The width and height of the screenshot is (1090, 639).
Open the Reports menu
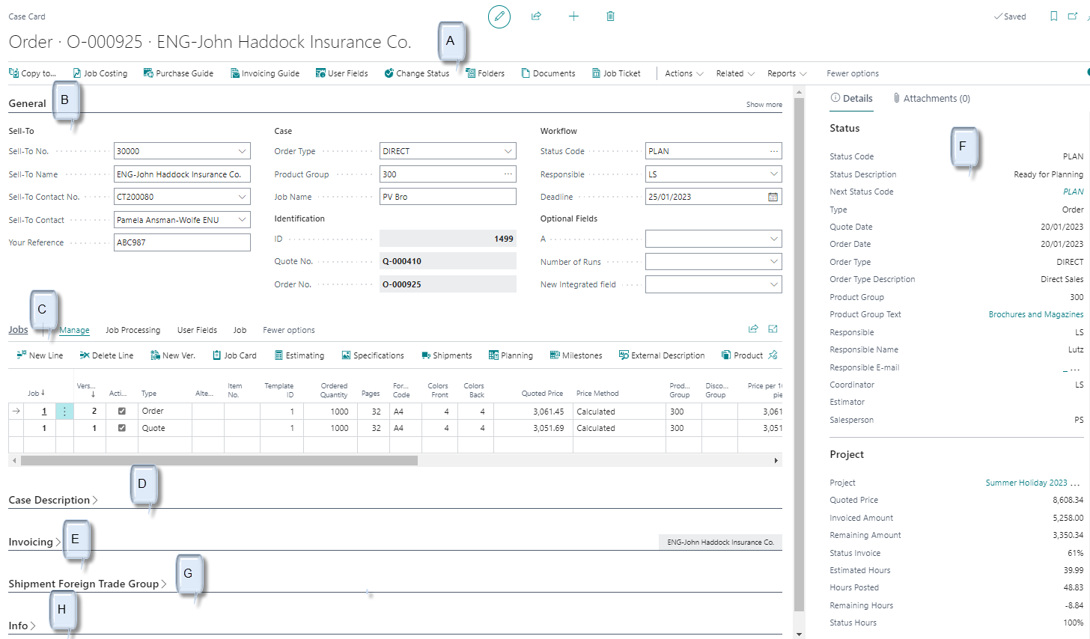point(787,73)
